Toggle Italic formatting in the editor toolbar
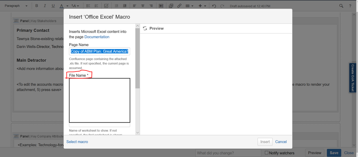 pyautogui.click(x=45, y=6)
